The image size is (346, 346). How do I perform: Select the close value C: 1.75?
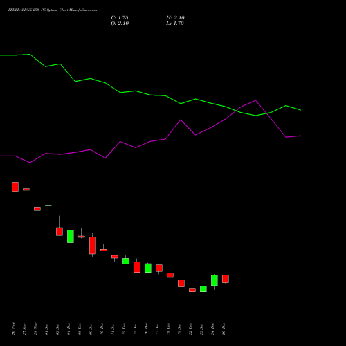click(120, 18)
